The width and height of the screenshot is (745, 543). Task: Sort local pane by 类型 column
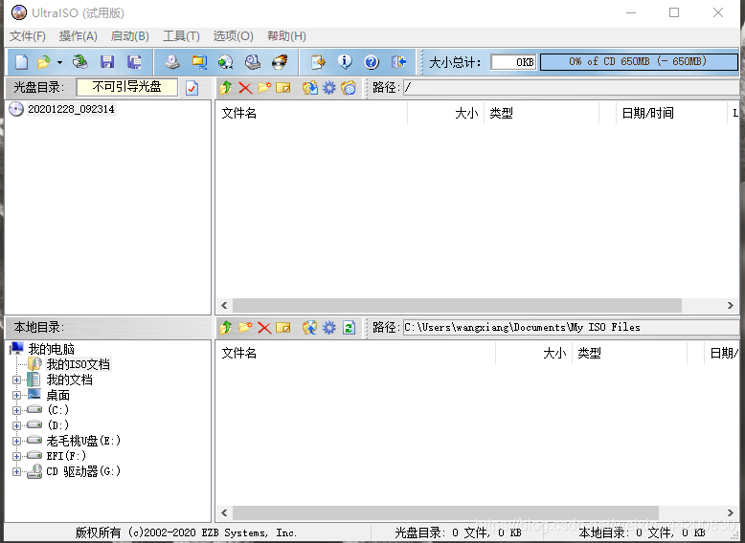pyautogui.click(x=629, y=353)
